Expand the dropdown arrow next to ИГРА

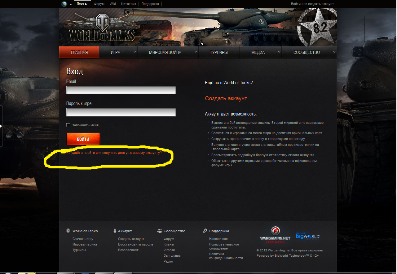coord(135,52)
